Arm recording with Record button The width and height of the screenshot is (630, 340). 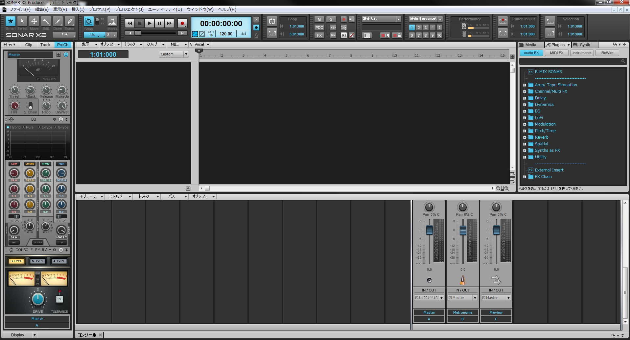[182, 23]
